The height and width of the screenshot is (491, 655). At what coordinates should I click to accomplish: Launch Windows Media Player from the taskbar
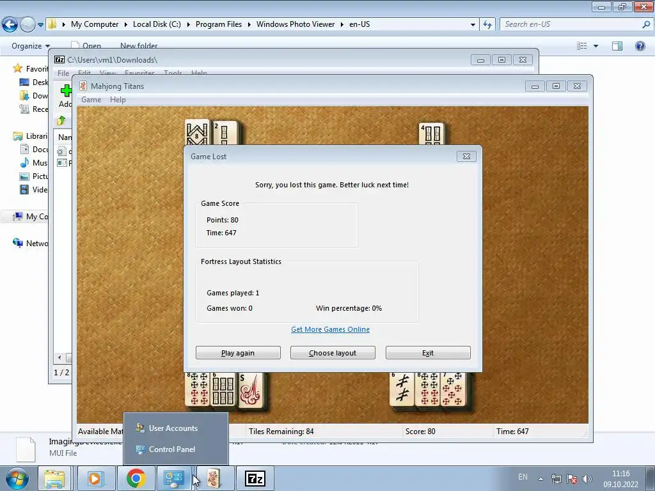(x=95, y=478)
